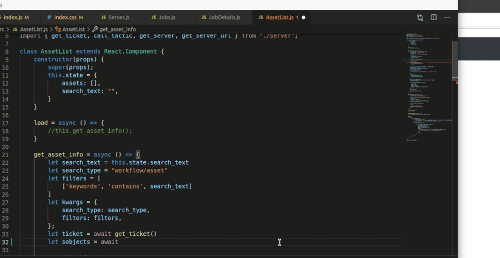Click the "./Server" import path

pos(277,36)
